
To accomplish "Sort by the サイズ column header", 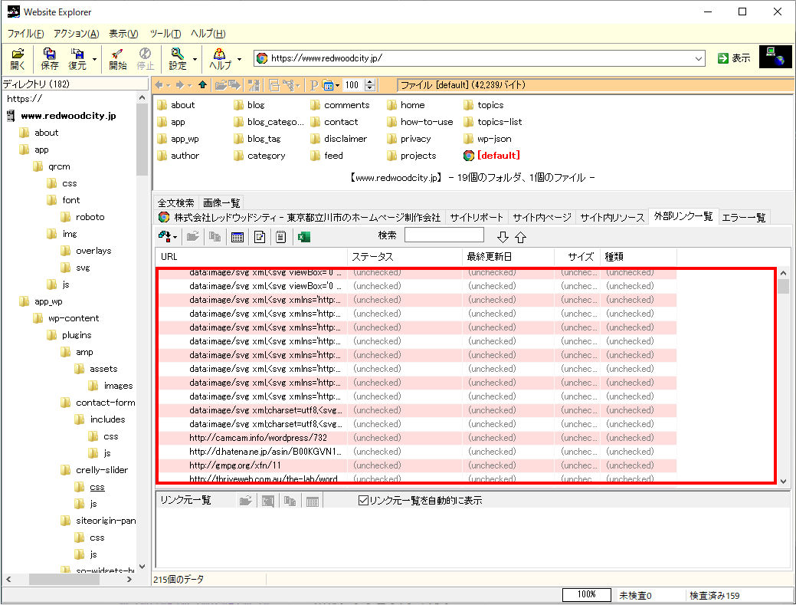I will (577, 257).
